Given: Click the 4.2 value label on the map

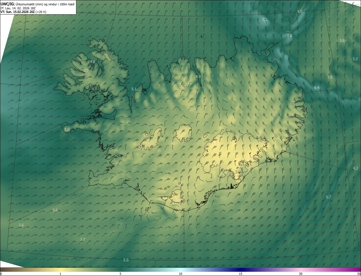Looking at the screenshot, I should (x=356, y=168).
